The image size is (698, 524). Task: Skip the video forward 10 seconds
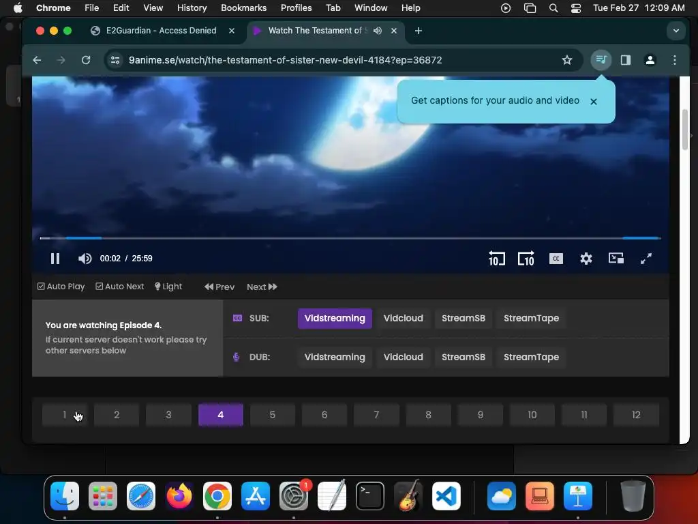click(x=526, y=259)
